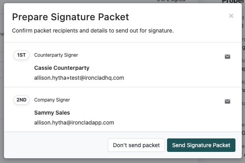Select the 1ST signing order badge
The width and height of the screenshot is (245, 163).
(x=21, y=55)
